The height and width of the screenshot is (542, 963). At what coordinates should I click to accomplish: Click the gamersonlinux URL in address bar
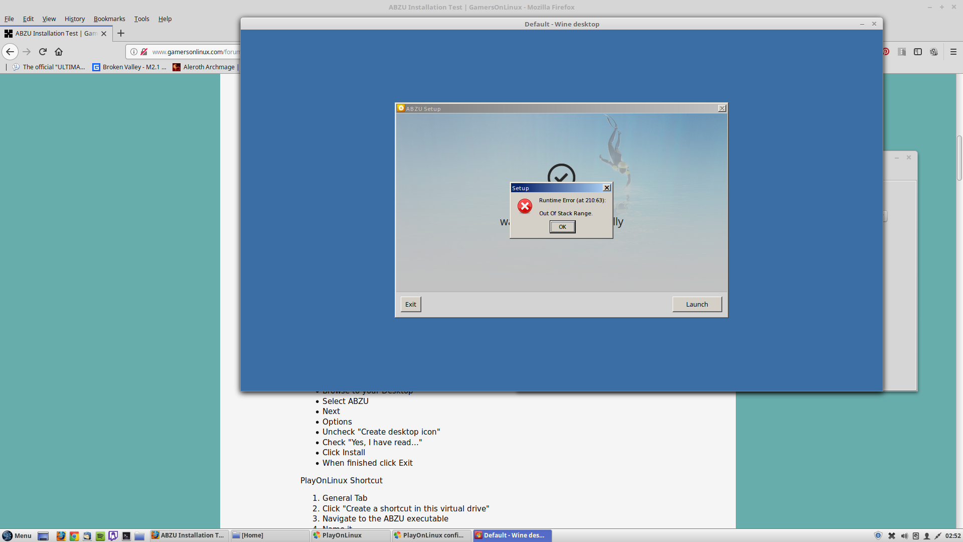[x=196, y=52]
